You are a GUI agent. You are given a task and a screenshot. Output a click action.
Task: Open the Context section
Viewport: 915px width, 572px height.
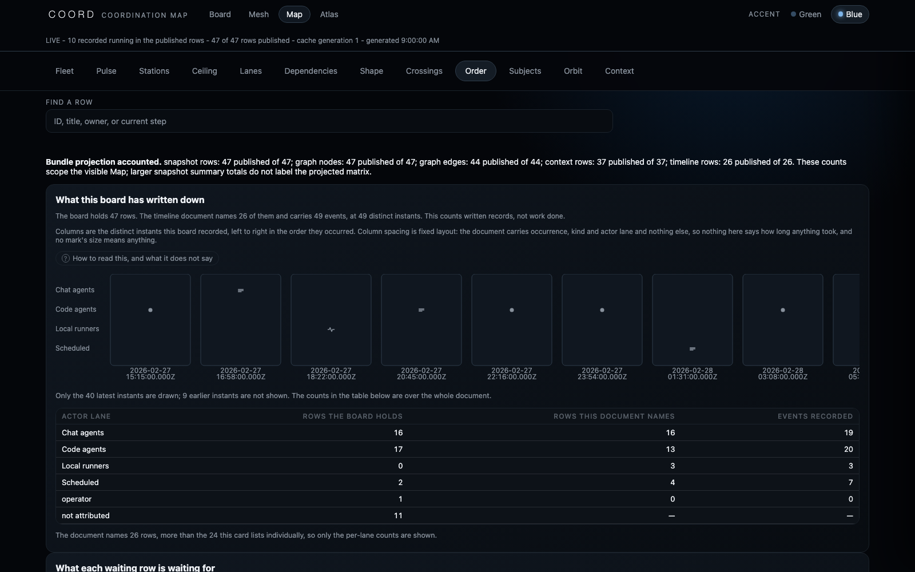click(x=619, y=71)
